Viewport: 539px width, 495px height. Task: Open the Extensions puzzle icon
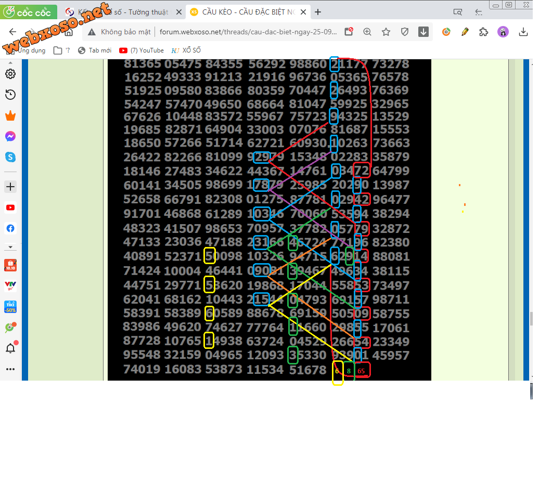tap(484, 32)
